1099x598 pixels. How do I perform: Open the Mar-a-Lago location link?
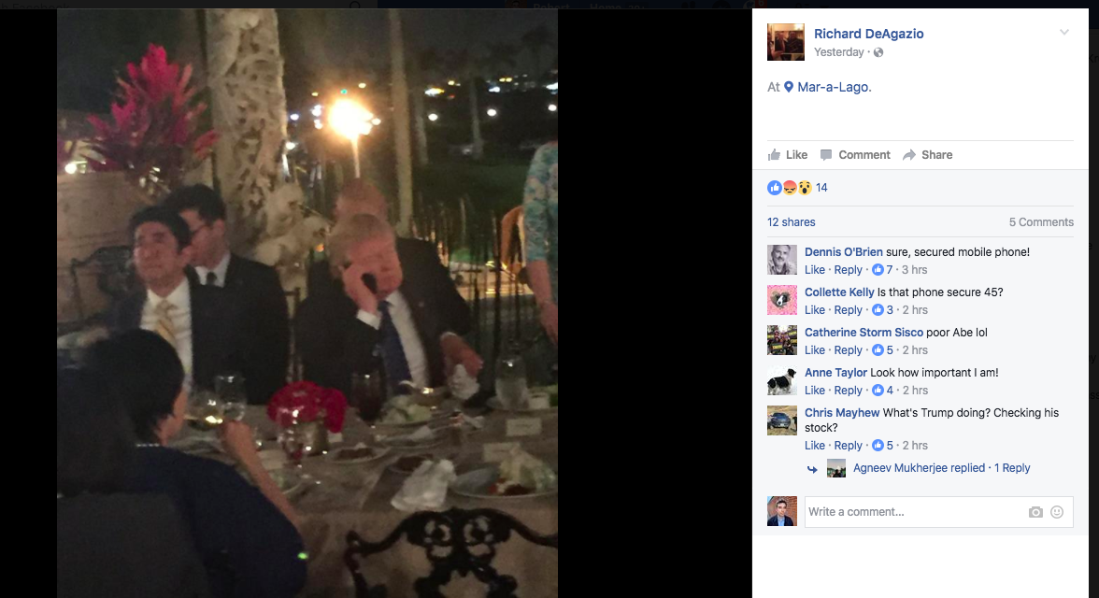tap(834, 87)
